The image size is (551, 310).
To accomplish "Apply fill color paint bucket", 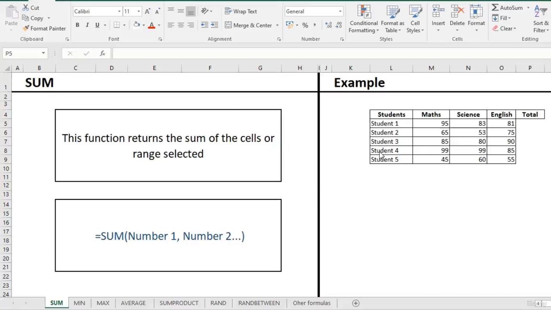I will click(136, 25).
